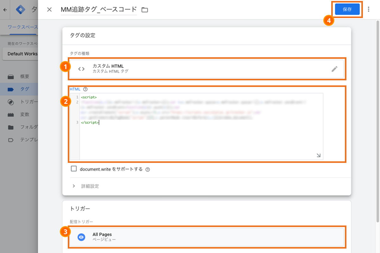Image resolution: width=380 pixels, height=253 pixels.
Task: Click the back arrow in the header
Action: 5,10
